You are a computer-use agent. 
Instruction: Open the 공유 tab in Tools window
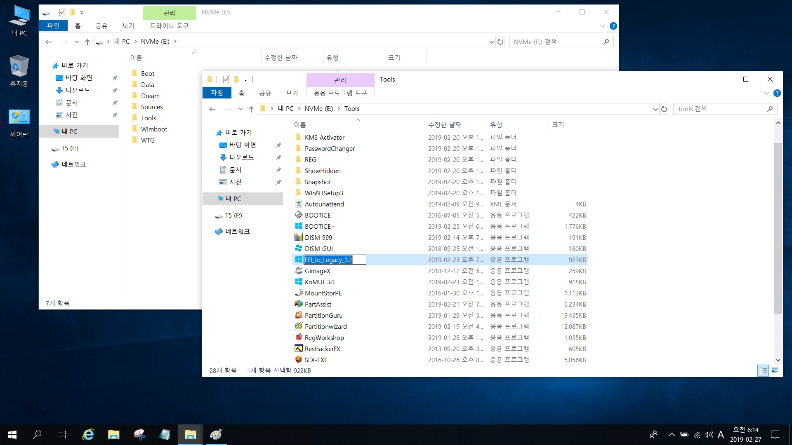pos(265,93)
